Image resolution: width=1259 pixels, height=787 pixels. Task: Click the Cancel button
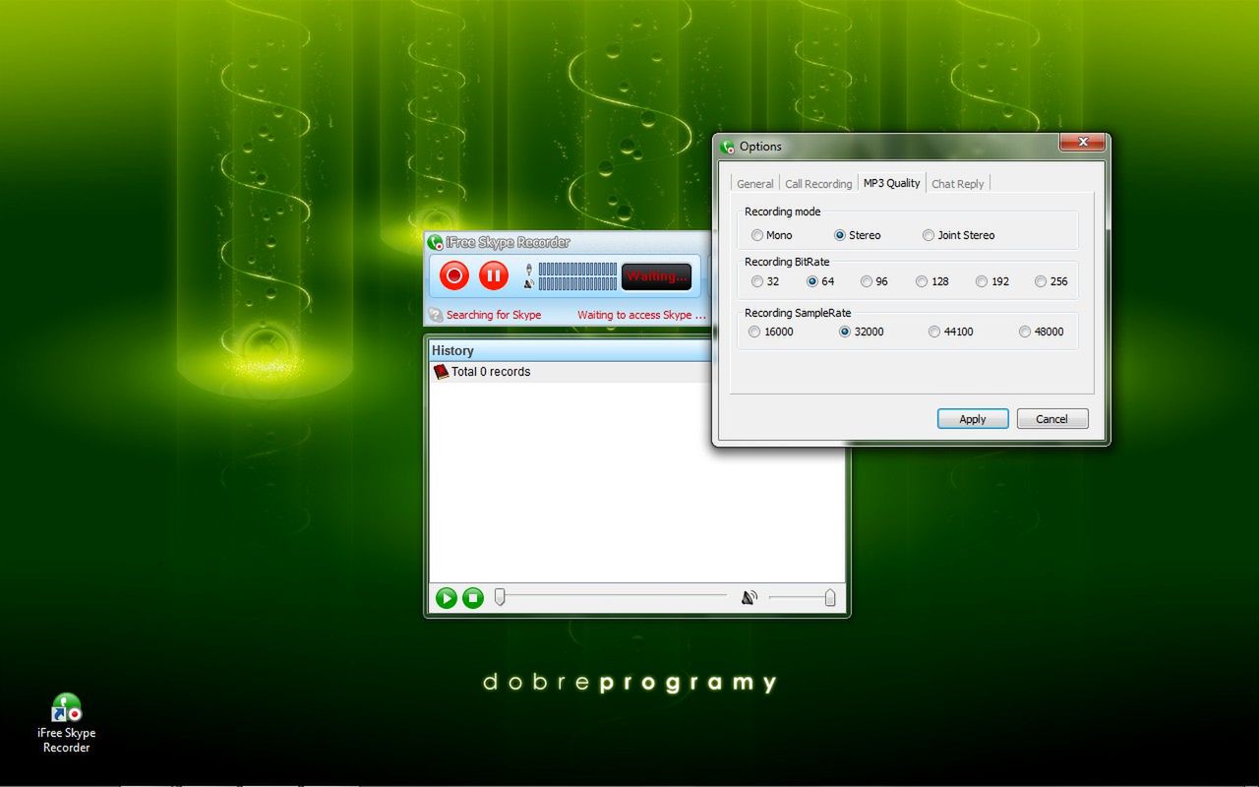pos(1052,418)
